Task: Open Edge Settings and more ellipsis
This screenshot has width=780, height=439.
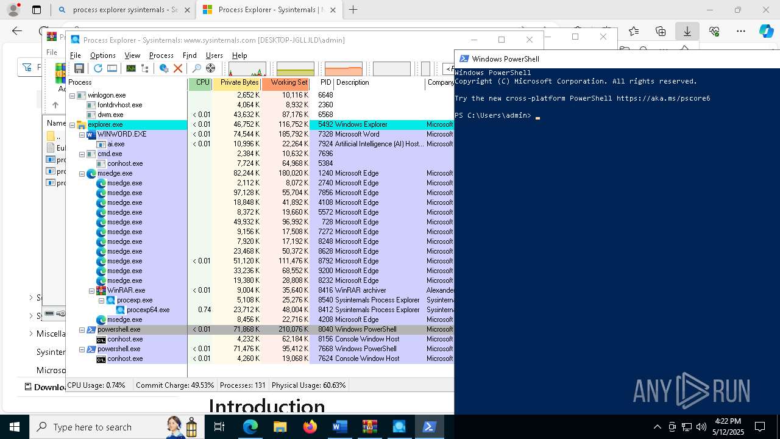Action: [x=741, y=31]
